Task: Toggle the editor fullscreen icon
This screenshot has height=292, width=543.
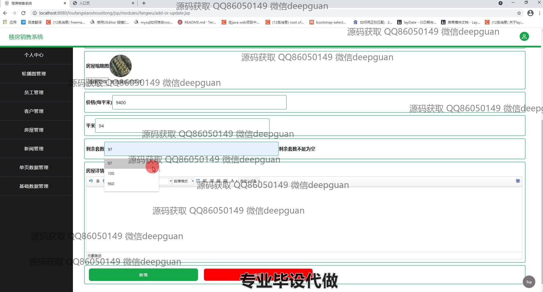Action: tap(518, 181)
